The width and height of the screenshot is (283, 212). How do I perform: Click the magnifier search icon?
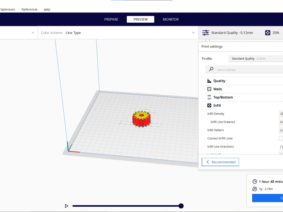[211, 69]
